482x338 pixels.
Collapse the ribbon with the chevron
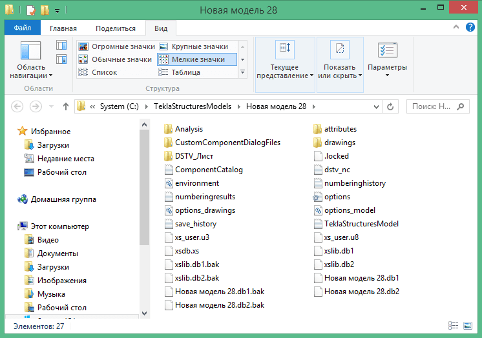pos(456,27)
